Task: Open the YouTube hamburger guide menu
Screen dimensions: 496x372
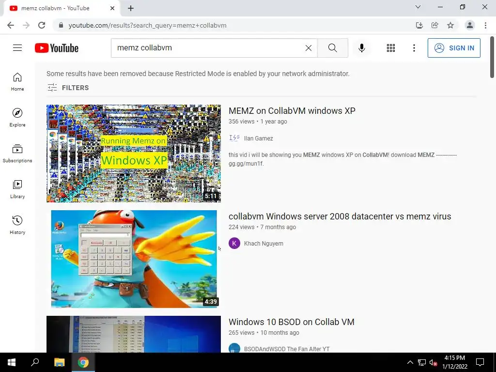Action: (x=17, y=48)
